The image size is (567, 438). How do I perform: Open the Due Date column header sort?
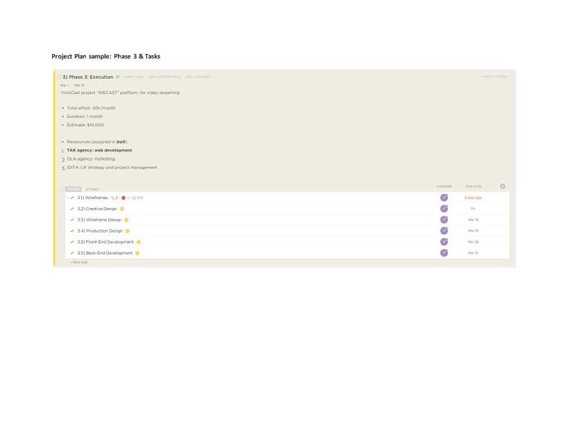click(473, 186)
